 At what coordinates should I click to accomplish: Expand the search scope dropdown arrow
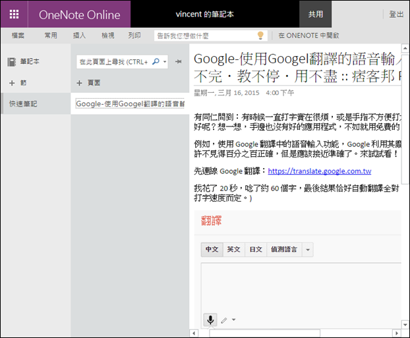[165, 62]
